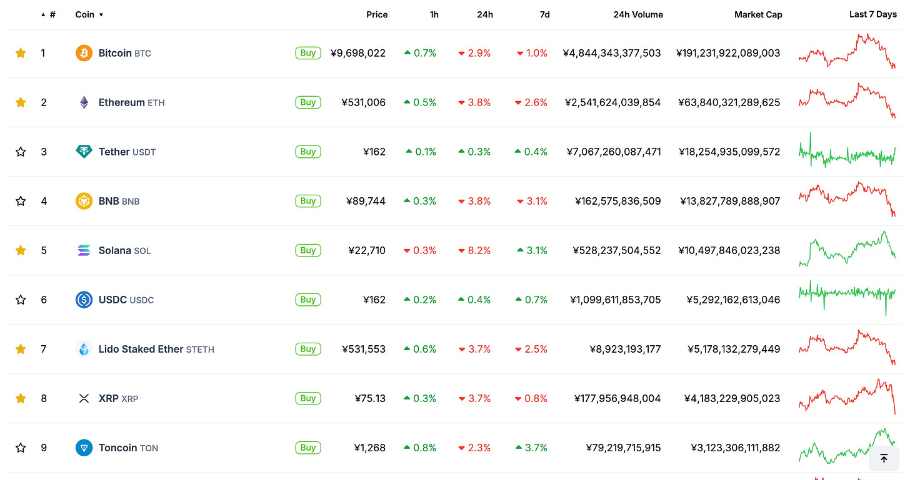
Task: Click BNB price ¥89,744
Action: 366,201
